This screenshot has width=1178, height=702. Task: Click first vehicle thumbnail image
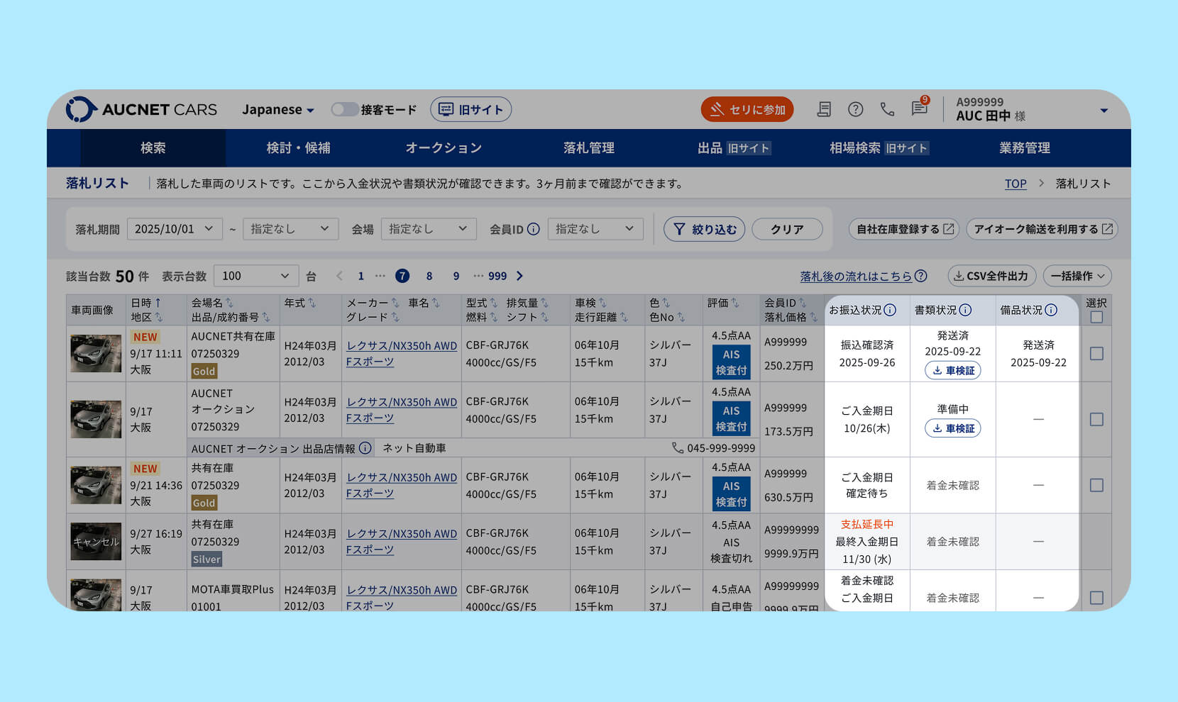click(96, 353)
